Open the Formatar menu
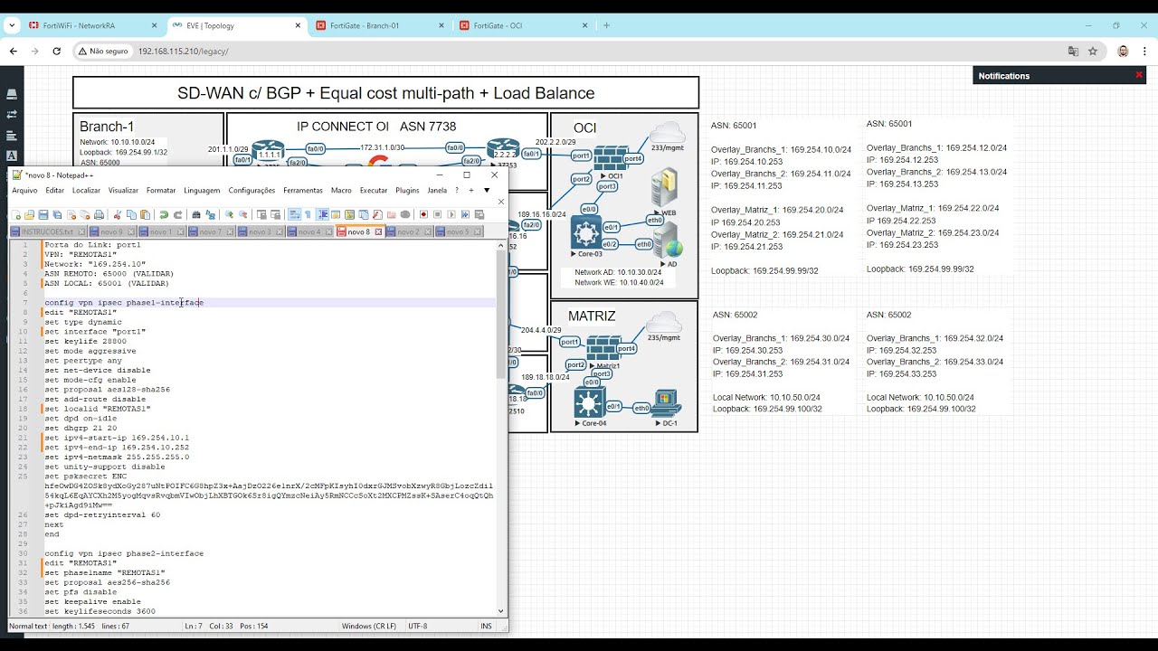Viewport: 1158px width, 651px height. tap(161, 191)
